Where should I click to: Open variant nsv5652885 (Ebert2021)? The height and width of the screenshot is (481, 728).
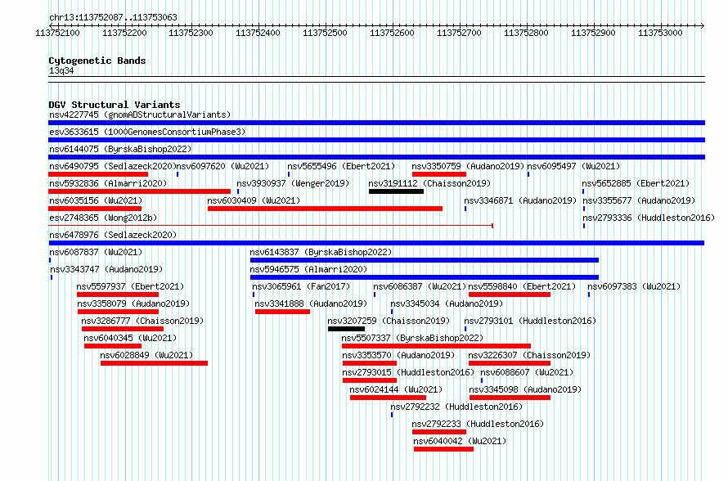636,183
